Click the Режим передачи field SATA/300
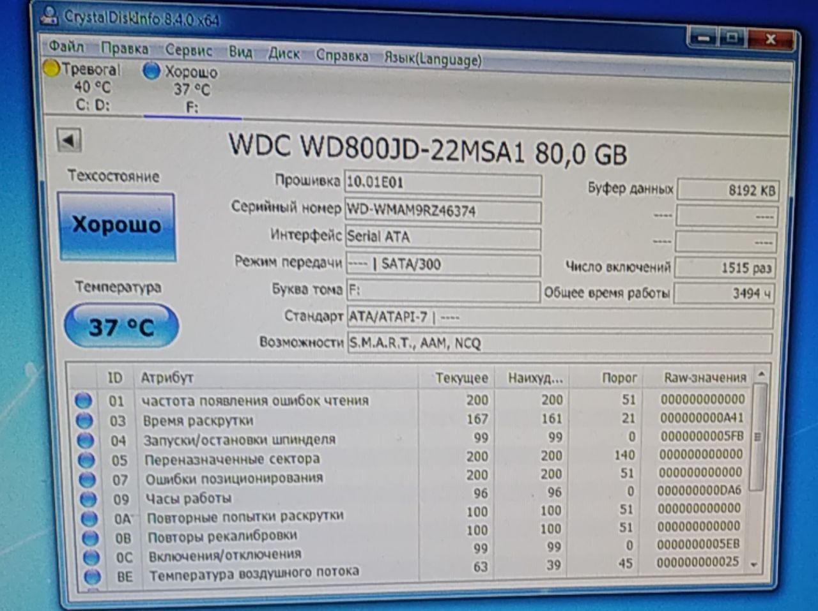The width and height of the screenshot is (818, 611). (443, 264)
